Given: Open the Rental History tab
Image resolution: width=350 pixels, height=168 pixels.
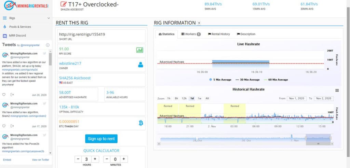Looking at the screenshot, I should 219,34.
